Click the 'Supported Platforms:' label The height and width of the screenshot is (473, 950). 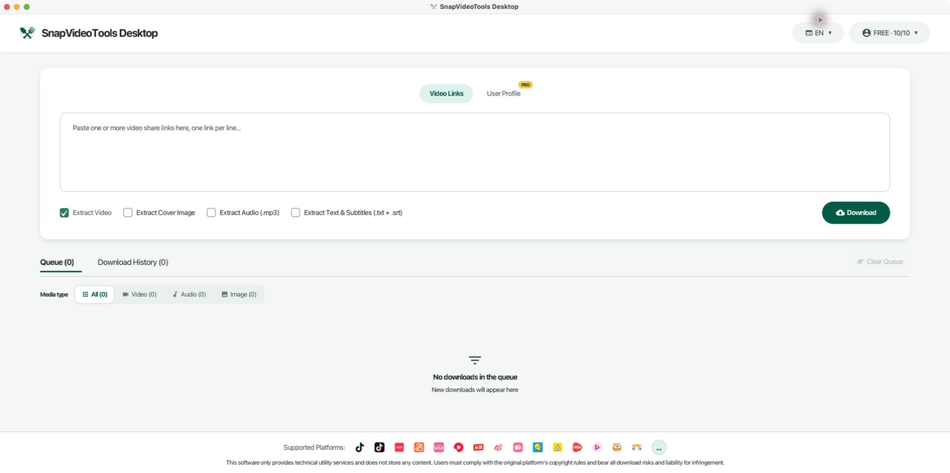(314, 448)
